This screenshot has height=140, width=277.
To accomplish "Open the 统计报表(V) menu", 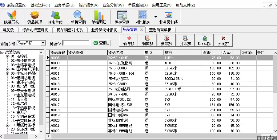I will (88, 5).
